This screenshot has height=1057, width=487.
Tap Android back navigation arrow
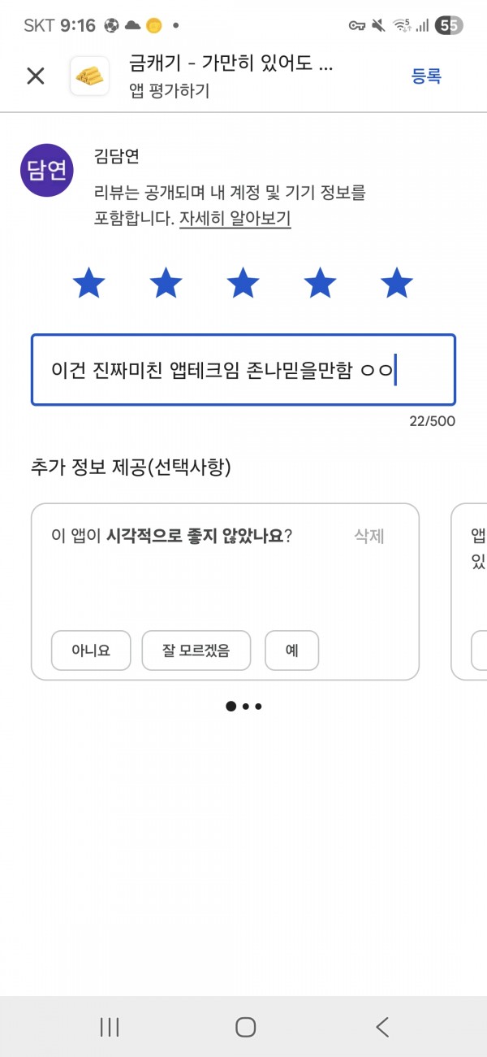(382, 1027)
